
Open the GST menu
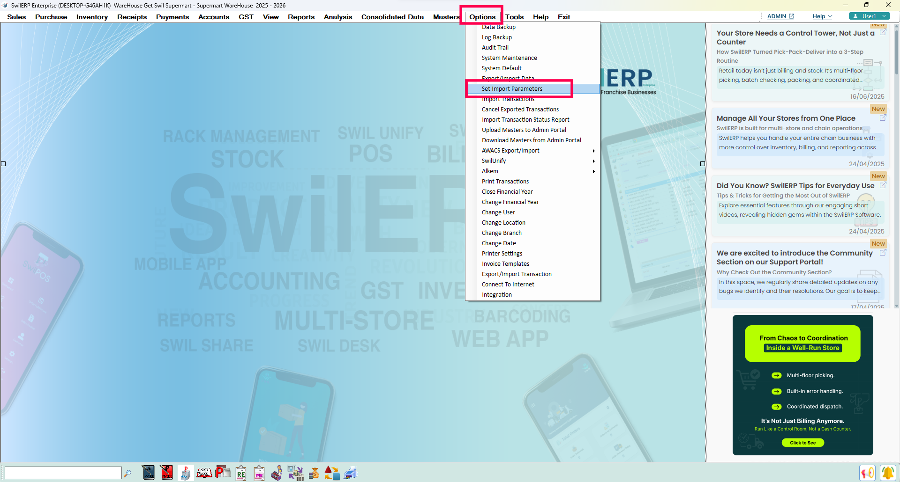pos(246,17)
